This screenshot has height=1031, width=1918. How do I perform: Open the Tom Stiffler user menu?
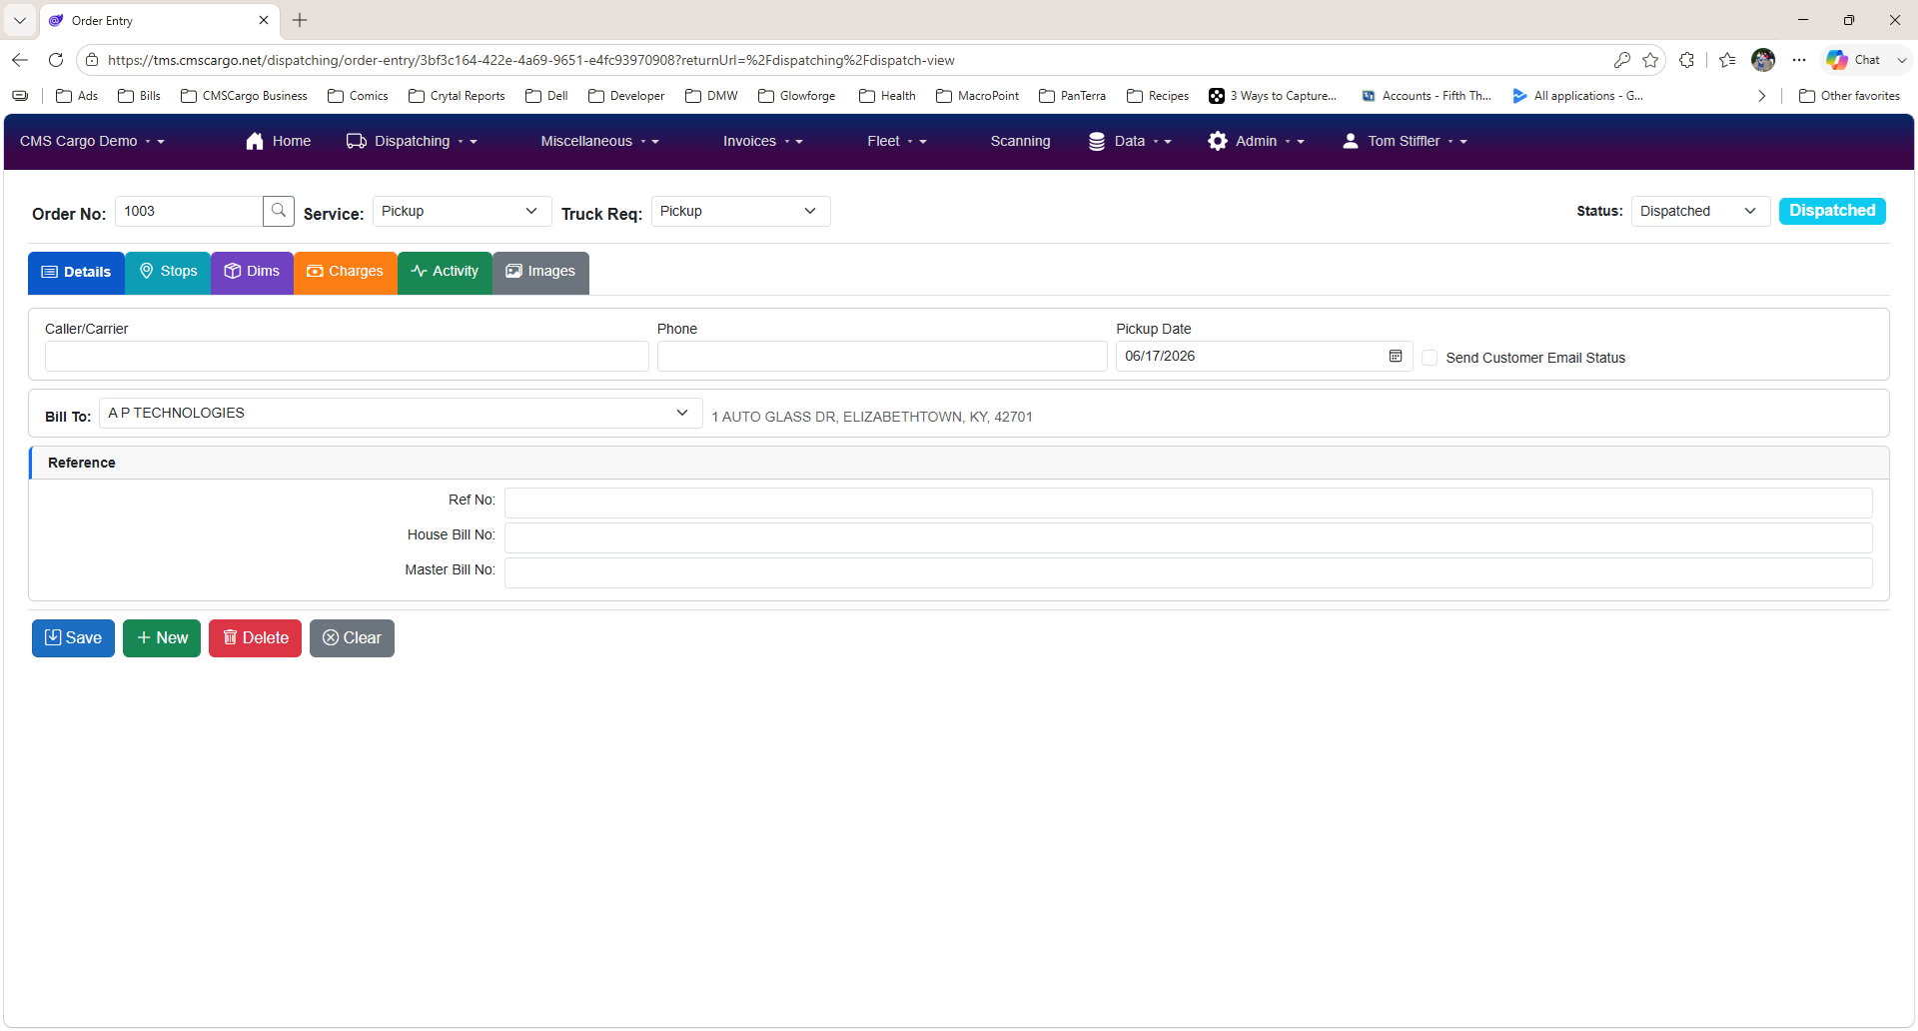1405,141
